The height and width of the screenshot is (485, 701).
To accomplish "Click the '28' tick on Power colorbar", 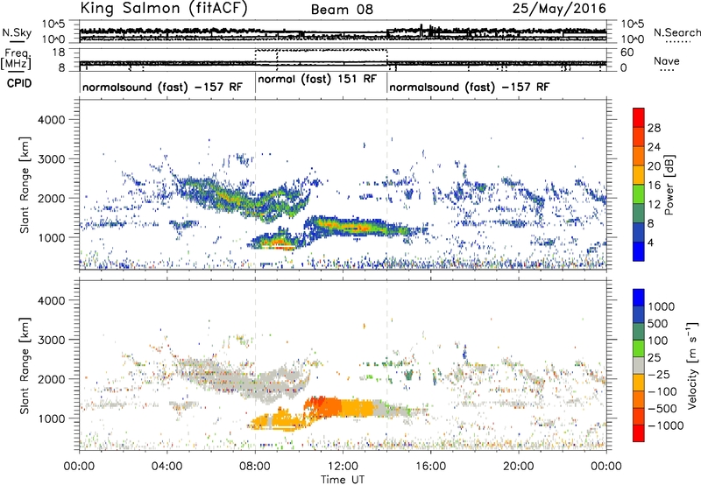I will pyautogui.click(x=654, y=128).
